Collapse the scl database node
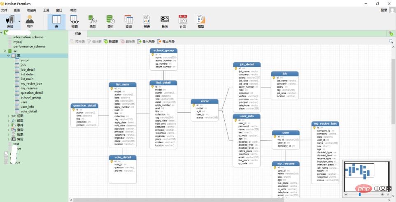Screen dimensions: 396x202 [5, 51]
